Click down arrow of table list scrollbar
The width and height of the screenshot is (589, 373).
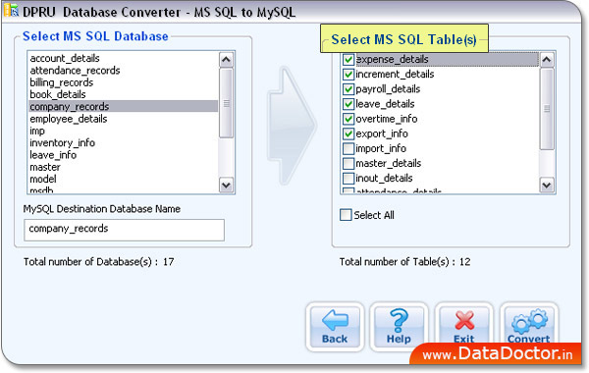click(x=547, y=185)
